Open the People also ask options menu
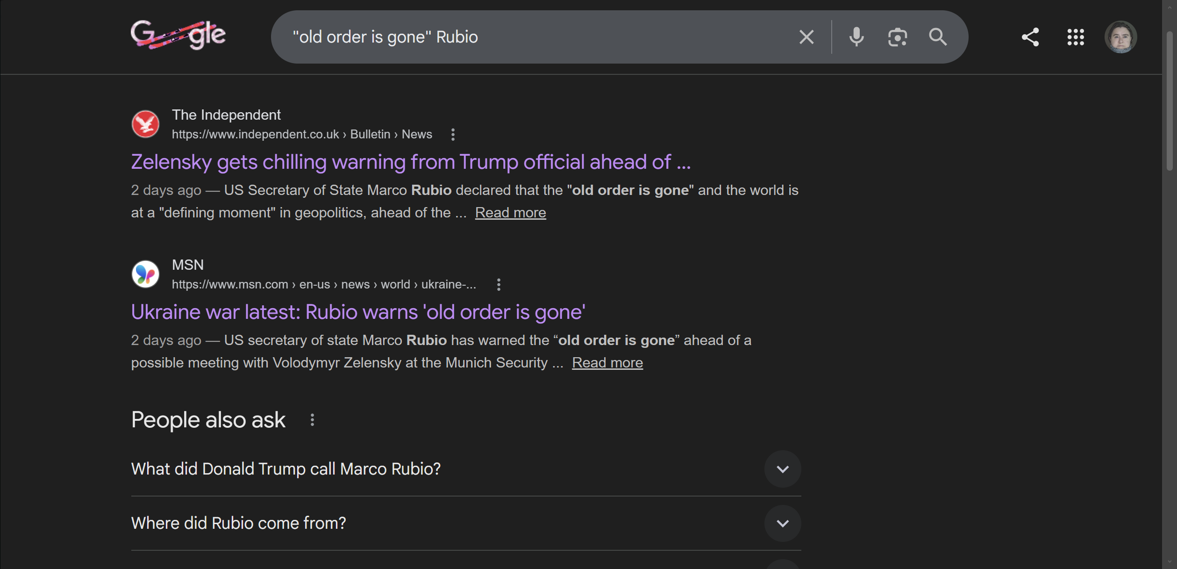The height and width of the screenshot is (569, 1177). tap(312, 420)
